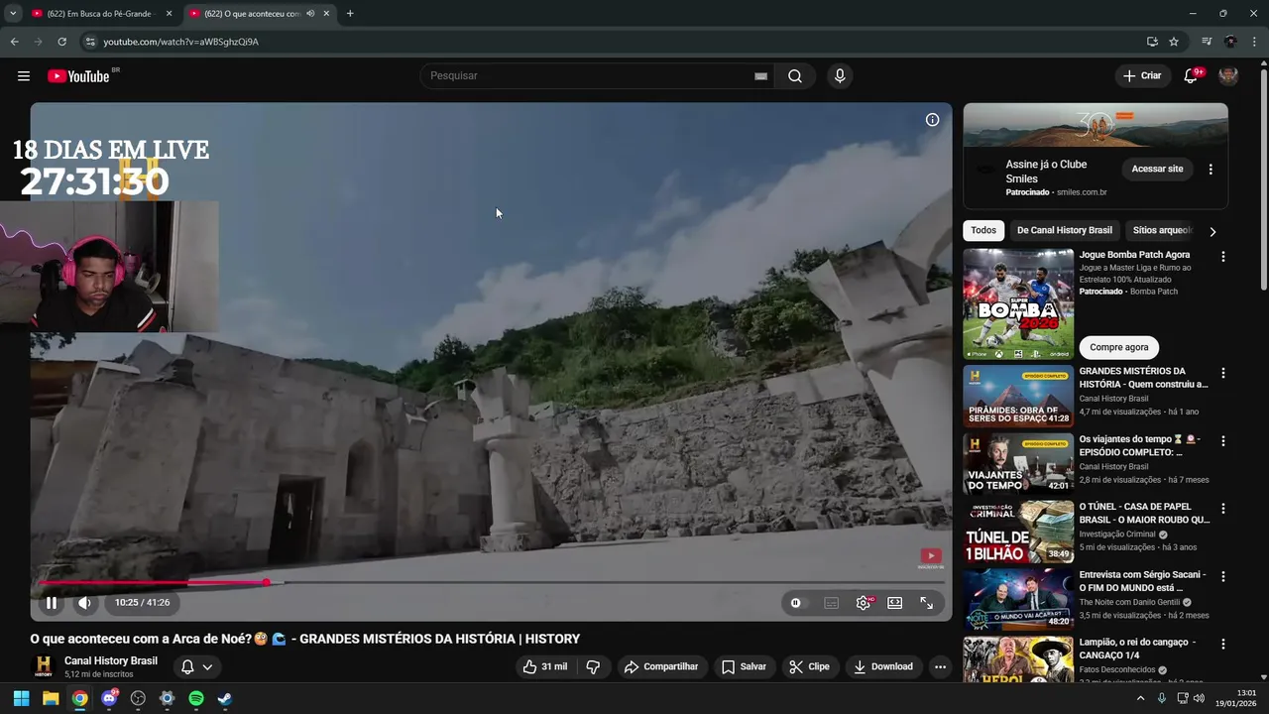This screenshot has height=714, width=1269.
Task: Open options for Sérgio Sacani interview
Action: pos(1222,576)
